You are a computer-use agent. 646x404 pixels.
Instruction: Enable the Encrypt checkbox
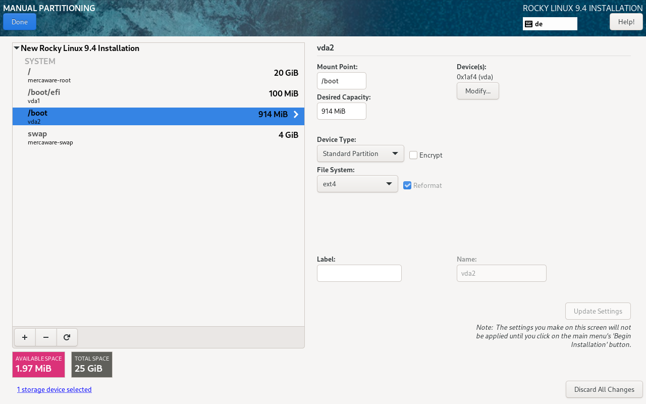click(413, 155)
